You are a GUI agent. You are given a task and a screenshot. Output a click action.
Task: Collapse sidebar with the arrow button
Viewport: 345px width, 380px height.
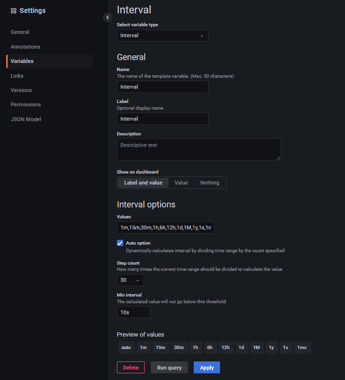point(107,17)
